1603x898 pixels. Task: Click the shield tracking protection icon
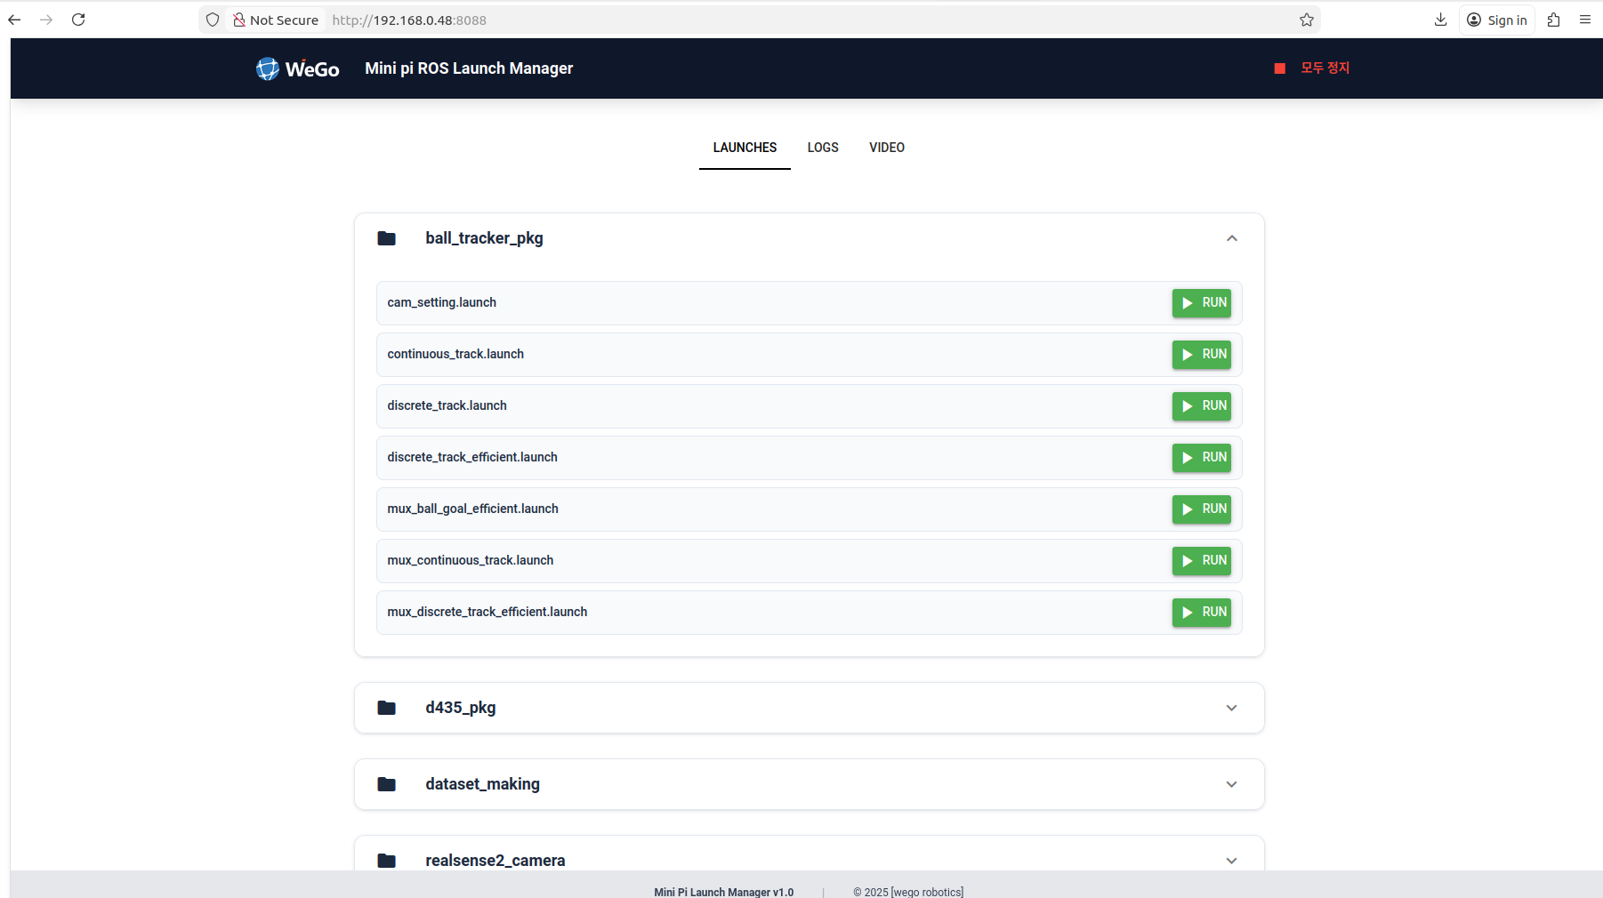point(213,20)
